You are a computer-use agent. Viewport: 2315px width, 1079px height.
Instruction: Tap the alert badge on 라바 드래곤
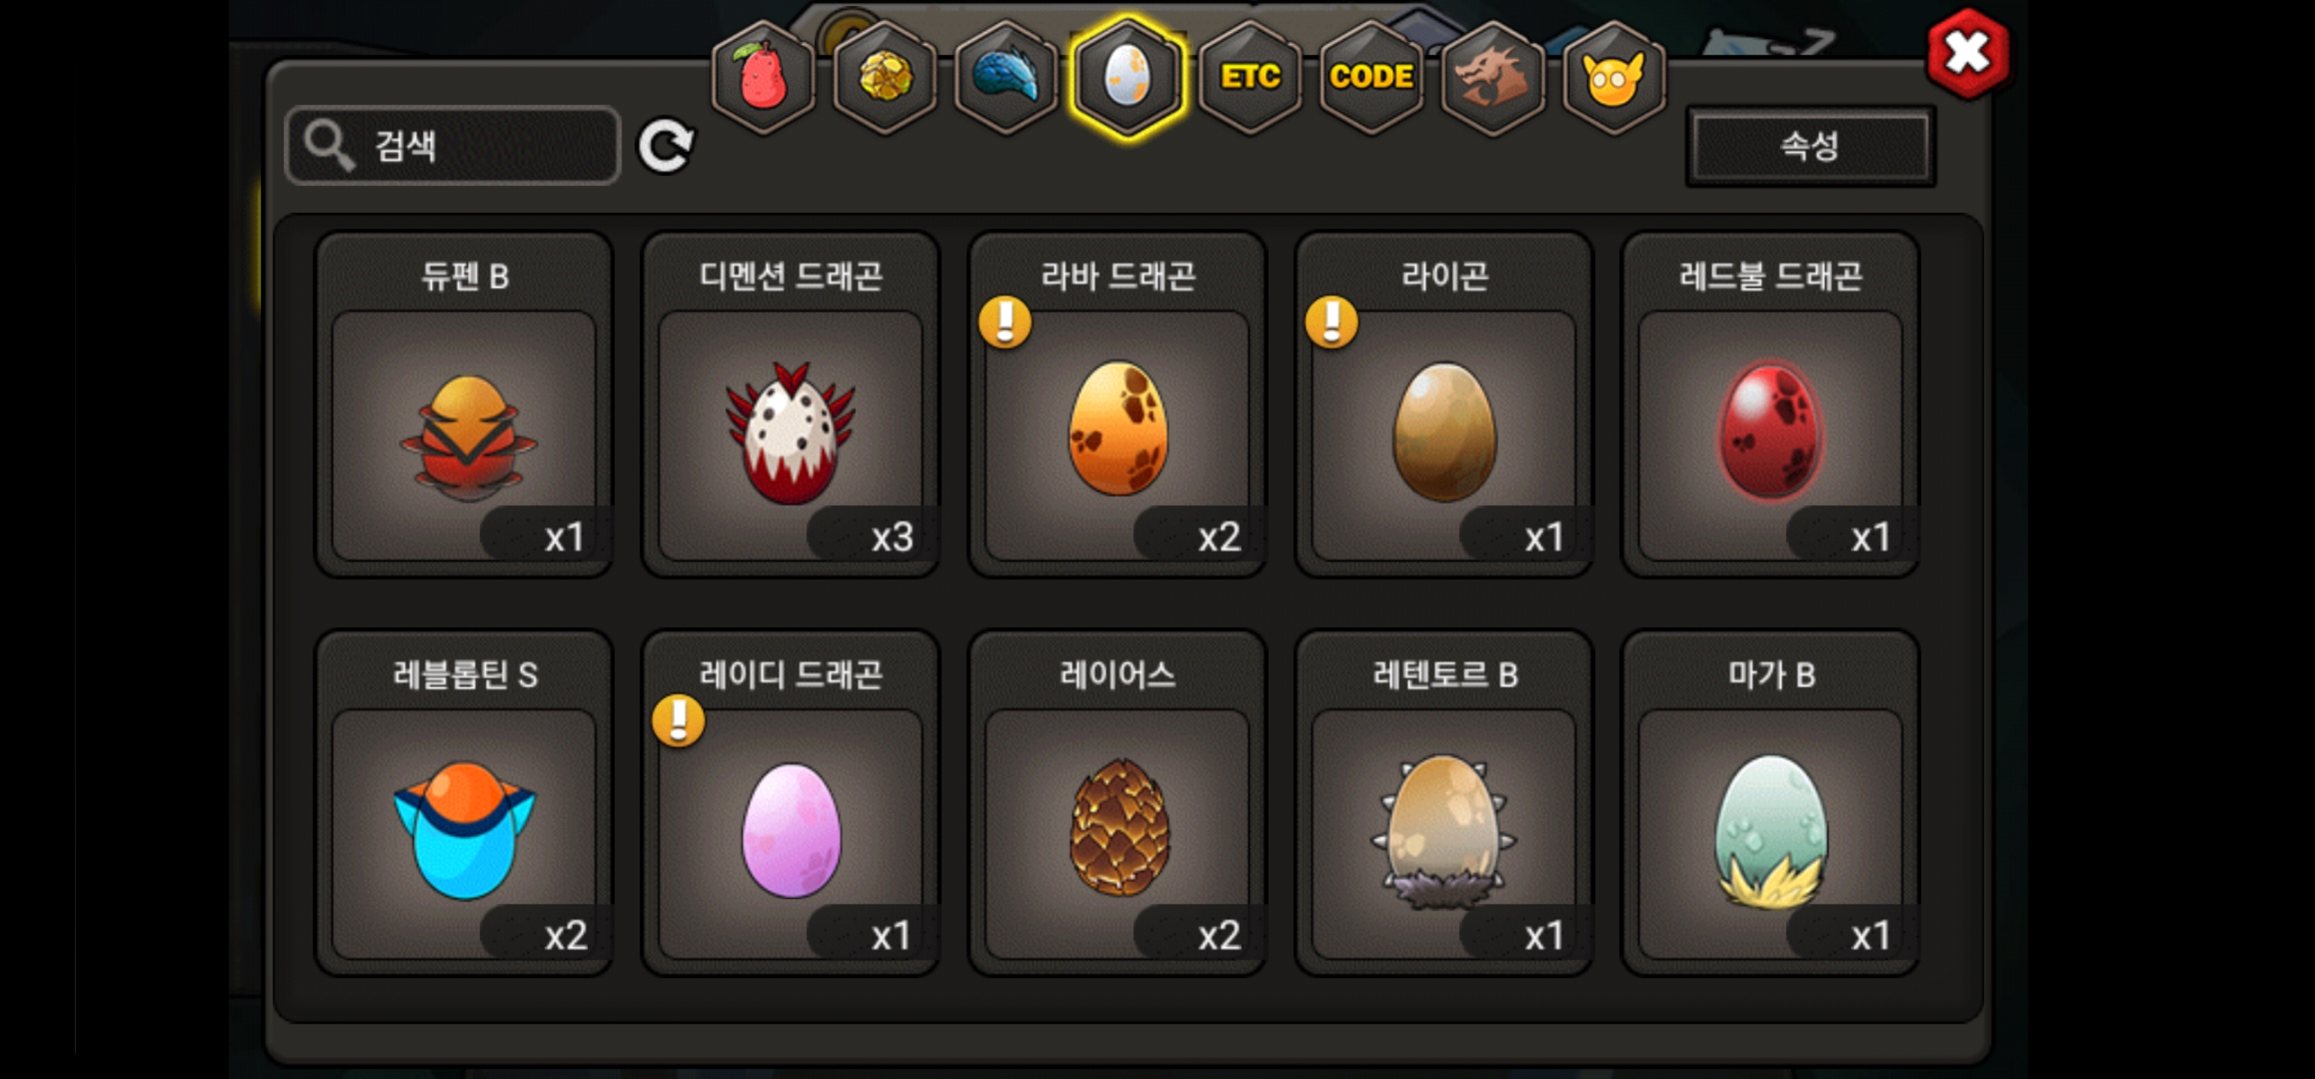point(1005,321)
